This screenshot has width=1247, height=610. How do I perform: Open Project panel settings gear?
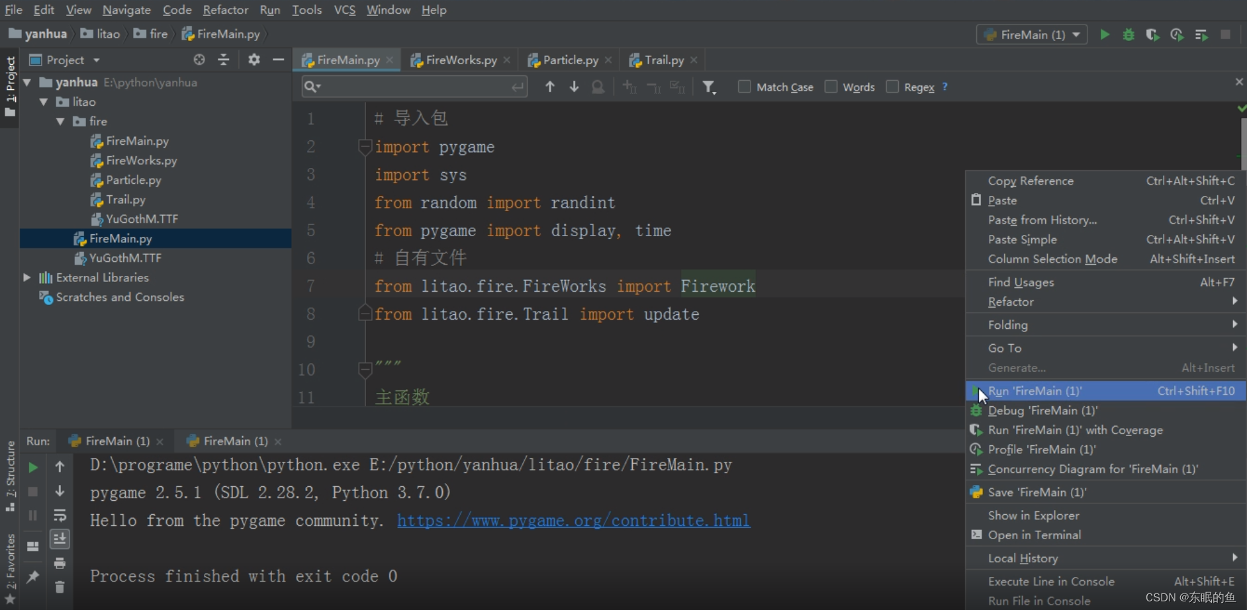tap(254, 60)
